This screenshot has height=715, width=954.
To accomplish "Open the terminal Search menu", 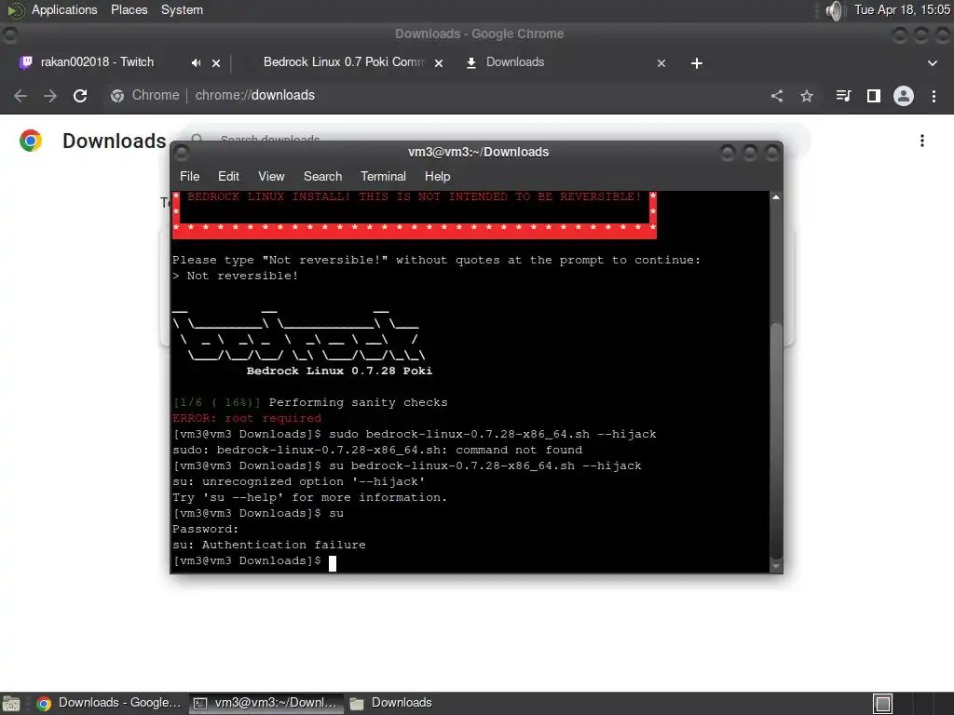I will click(x=322, y=176).
